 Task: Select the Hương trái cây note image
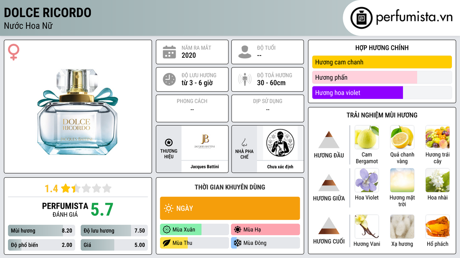(438, 137)
